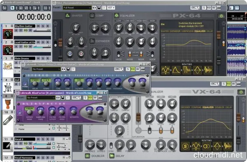Click the ACT button in VX-64 window
This screenshot has height=162, width=247.
[x=215, y=84]
